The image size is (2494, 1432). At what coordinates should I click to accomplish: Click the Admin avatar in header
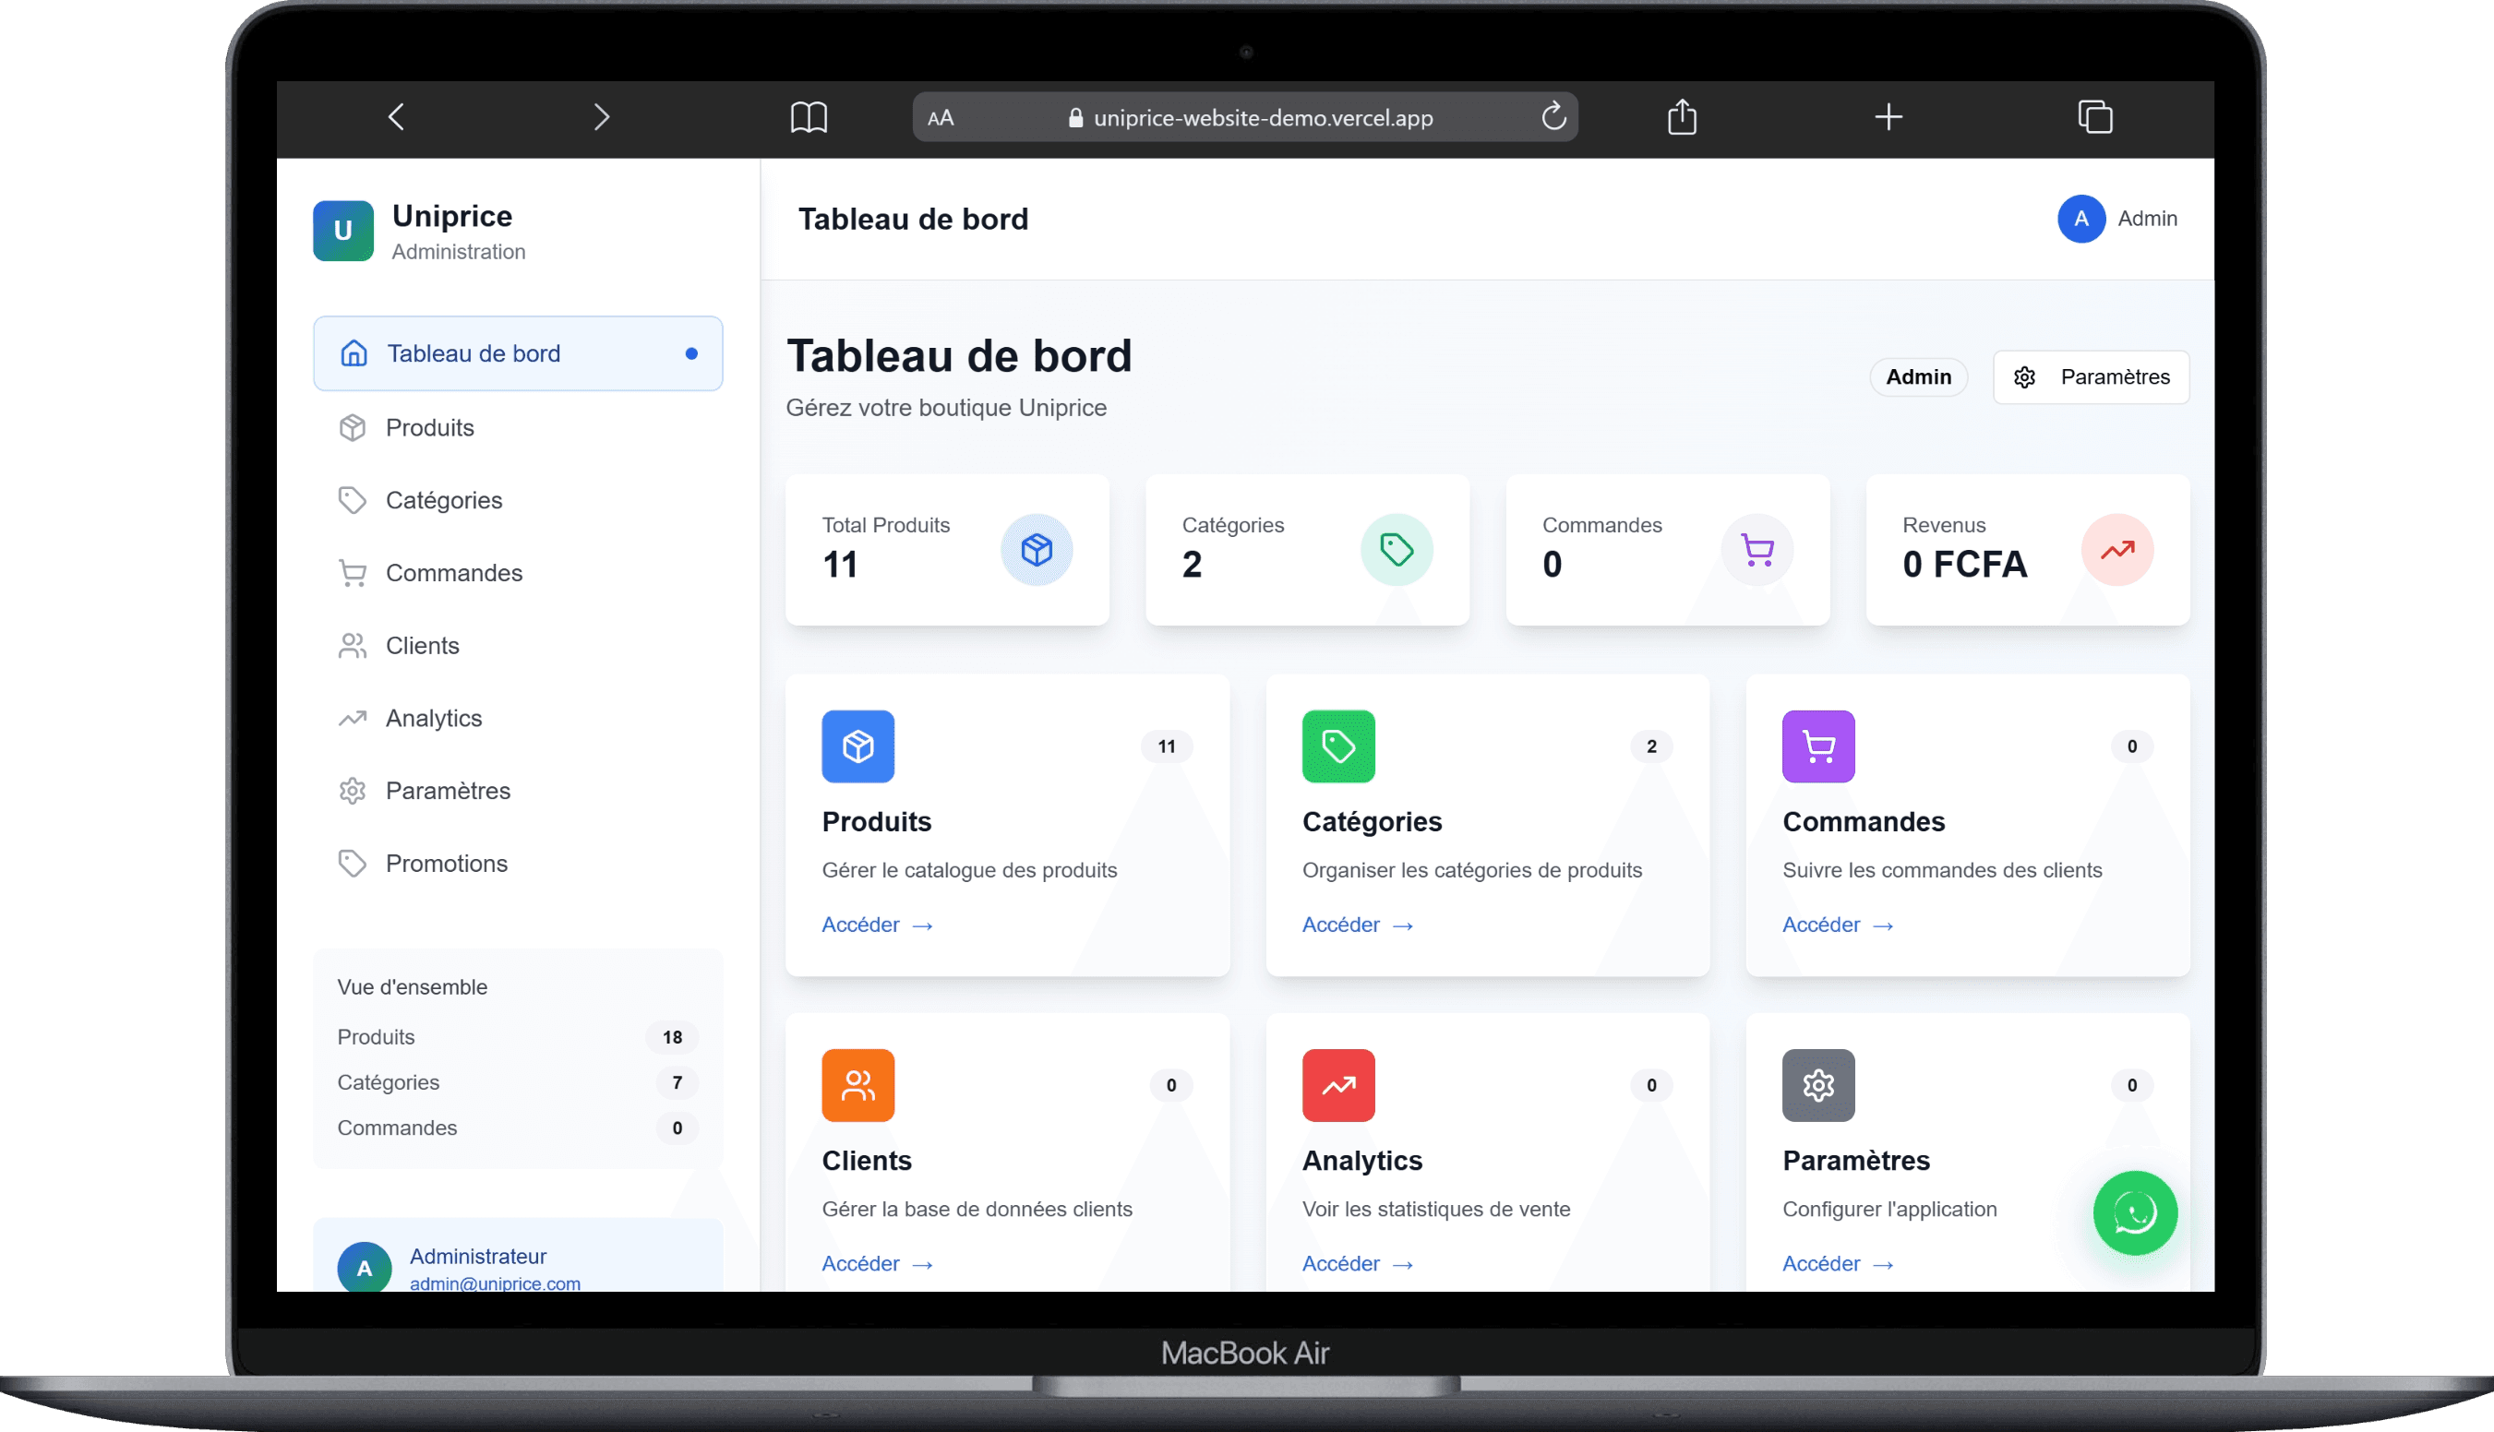(2080, 219)
